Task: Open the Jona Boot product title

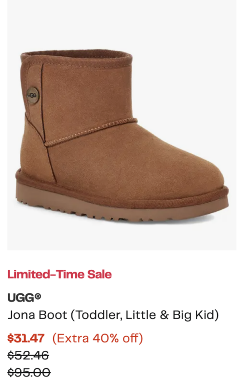Action: tap(113, 315)
